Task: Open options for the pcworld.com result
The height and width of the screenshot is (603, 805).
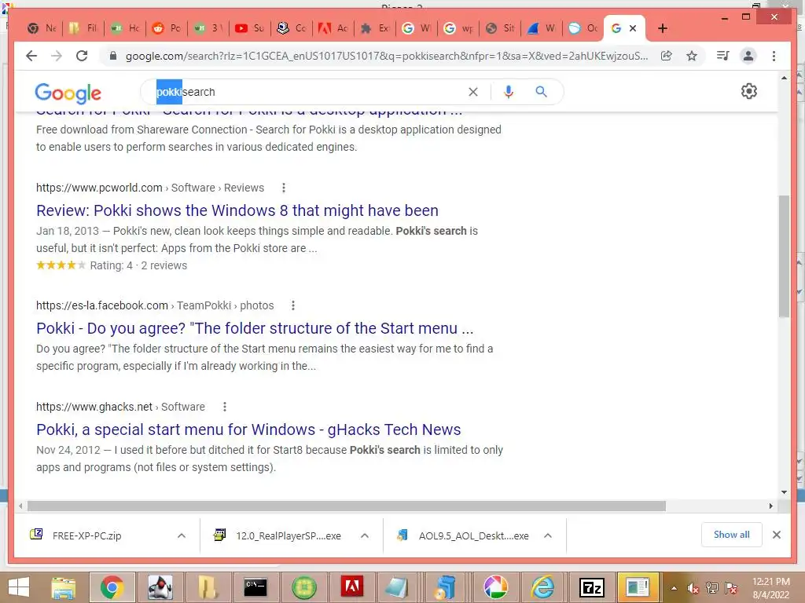Action: 283,188
